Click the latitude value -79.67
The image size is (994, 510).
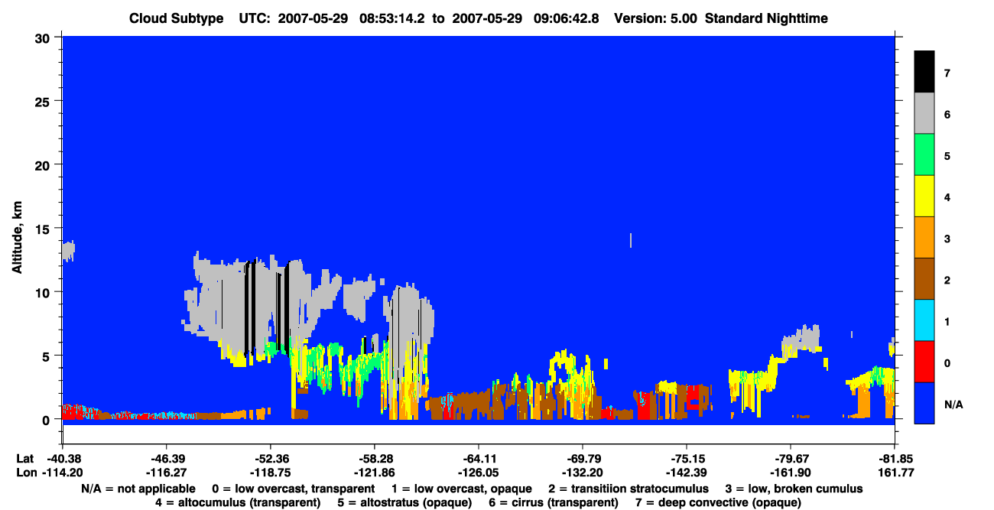point(790,459)
